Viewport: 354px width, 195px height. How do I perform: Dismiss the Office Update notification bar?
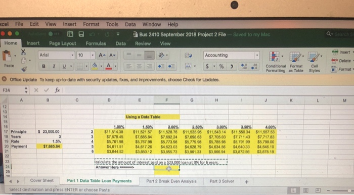tap(4, 79)
